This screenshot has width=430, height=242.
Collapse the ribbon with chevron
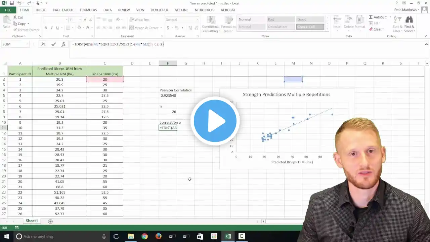pyautogui.click(x=427, y=36)
